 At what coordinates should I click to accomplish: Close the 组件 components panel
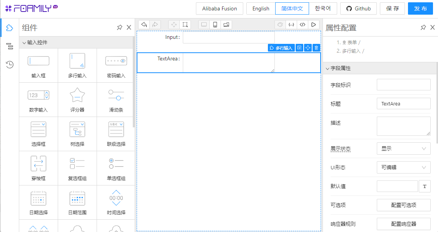(129, 27)
